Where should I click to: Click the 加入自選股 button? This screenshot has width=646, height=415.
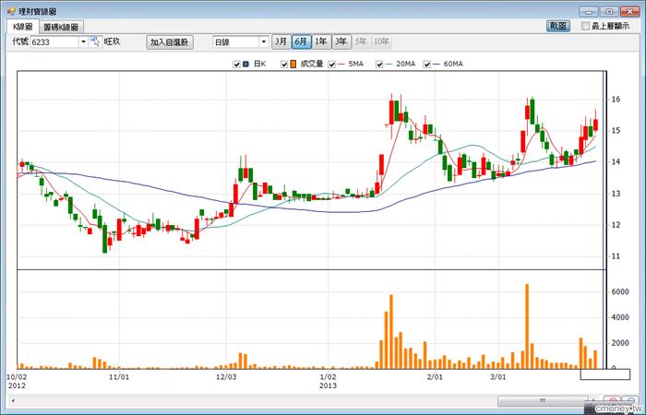(x=169, y=42)
